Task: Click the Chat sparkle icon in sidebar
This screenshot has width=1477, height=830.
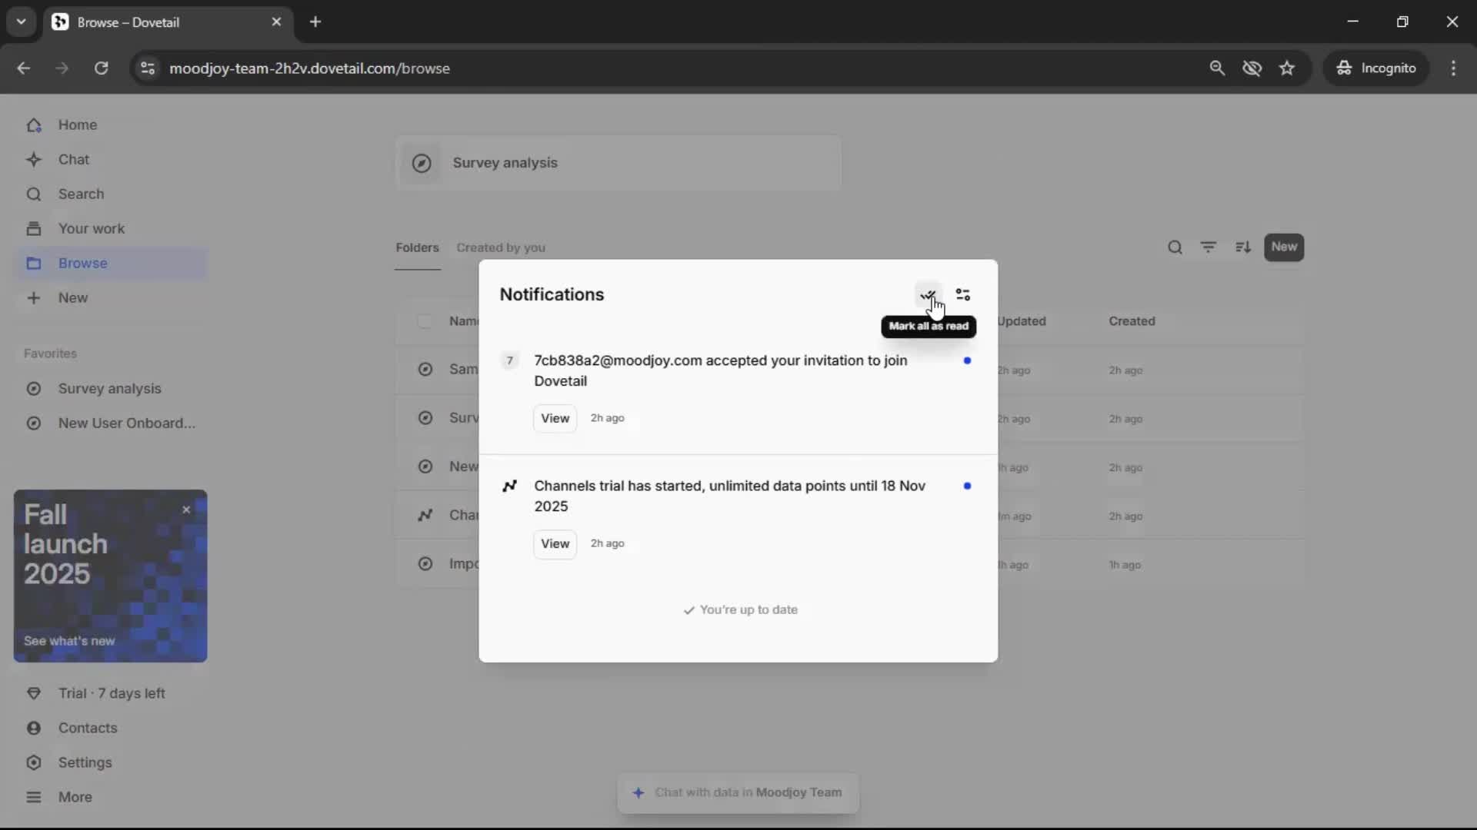Action: 34,160
